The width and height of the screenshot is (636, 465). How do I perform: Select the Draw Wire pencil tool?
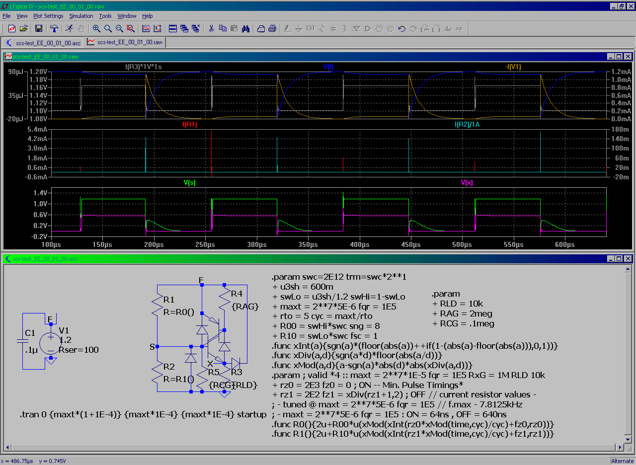tap(288, 29)
